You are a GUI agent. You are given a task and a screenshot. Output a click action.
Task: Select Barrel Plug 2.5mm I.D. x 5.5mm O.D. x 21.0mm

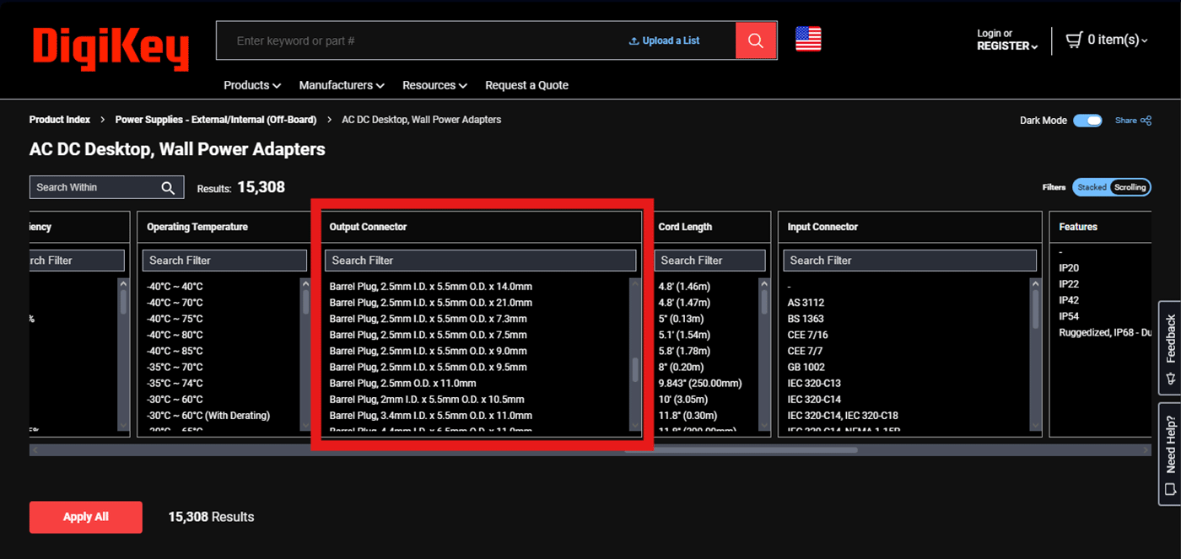click(431, 303)
